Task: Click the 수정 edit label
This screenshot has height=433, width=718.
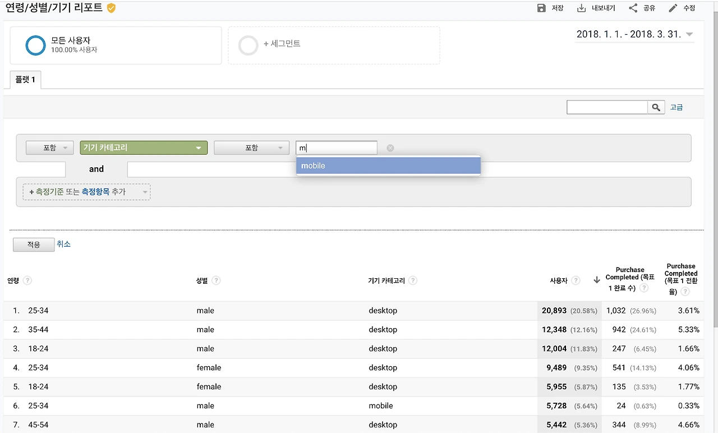Action: [689, 8]
